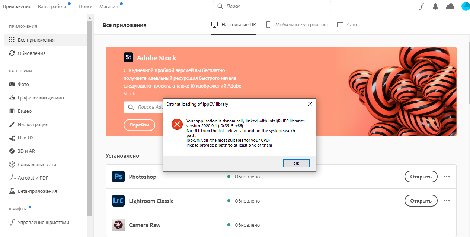Open the fonts icon in top bar

click(x=421, y=6)
